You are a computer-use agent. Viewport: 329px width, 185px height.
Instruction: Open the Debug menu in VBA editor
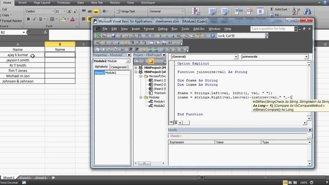pos(162,29)
